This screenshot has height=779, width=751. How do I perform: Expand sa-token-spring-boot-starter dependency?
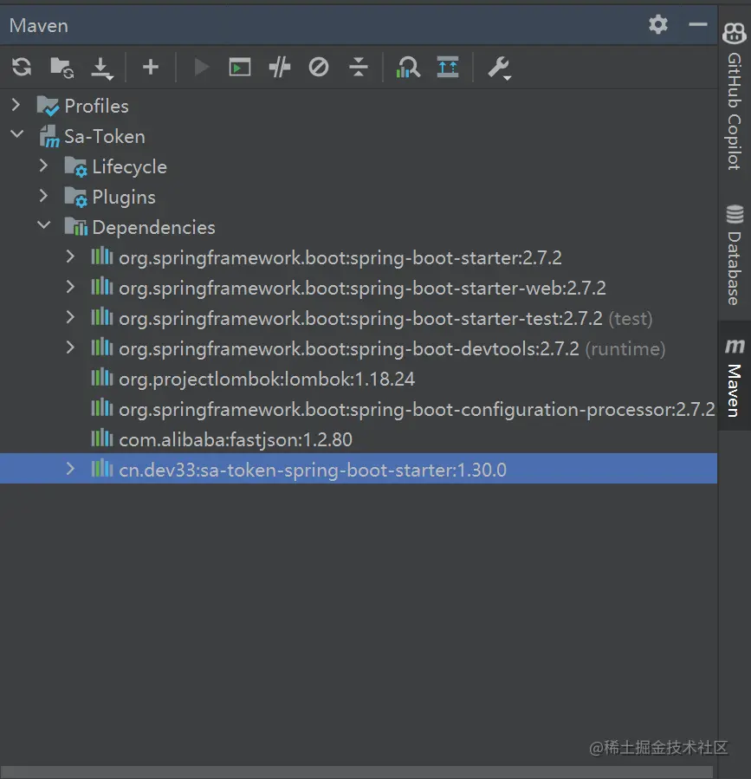point(70,469)
